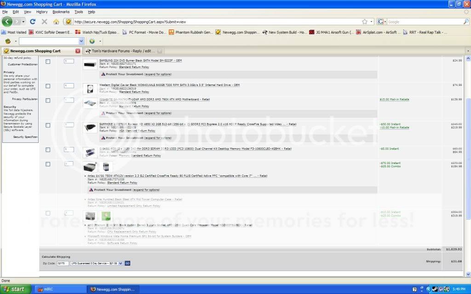Screen dimensions: 471x294
Task: Open the G.SKILL 4GB DDR3 memory link
Action: coord(195,148)
